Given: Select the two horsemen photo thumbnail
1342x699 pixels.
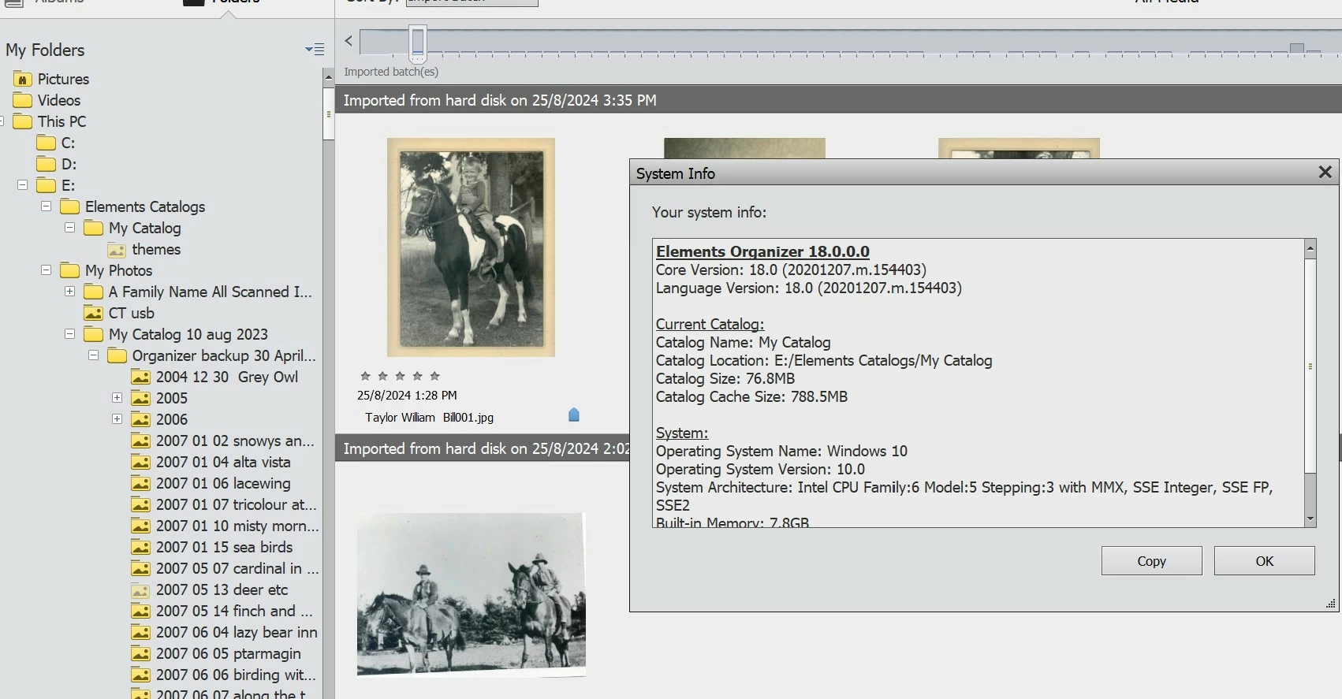Looking at the screenshot, I should click(471, 594).
